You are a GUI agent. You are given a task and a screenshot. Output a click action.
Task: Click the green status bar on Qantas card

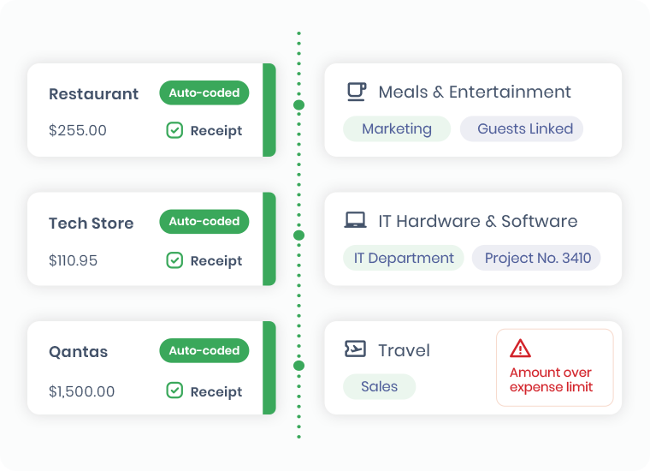[x=269, y=367]
